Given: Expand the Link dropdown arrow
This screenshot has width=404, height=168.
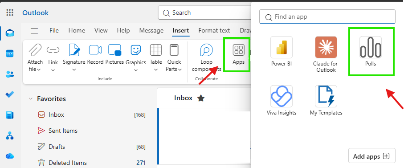Looking at the screenshot, I should coord(53,70).
